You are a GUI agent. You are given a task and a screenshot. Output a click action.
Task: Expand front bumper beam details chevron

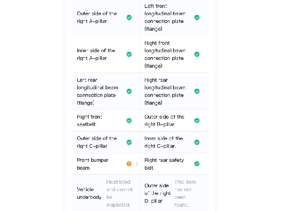tap(137, 164)
